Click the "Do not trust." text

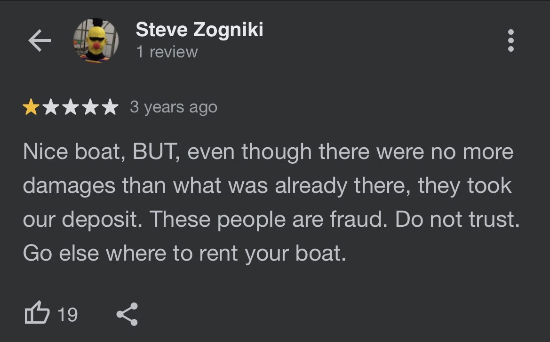(x=457, y=219)
